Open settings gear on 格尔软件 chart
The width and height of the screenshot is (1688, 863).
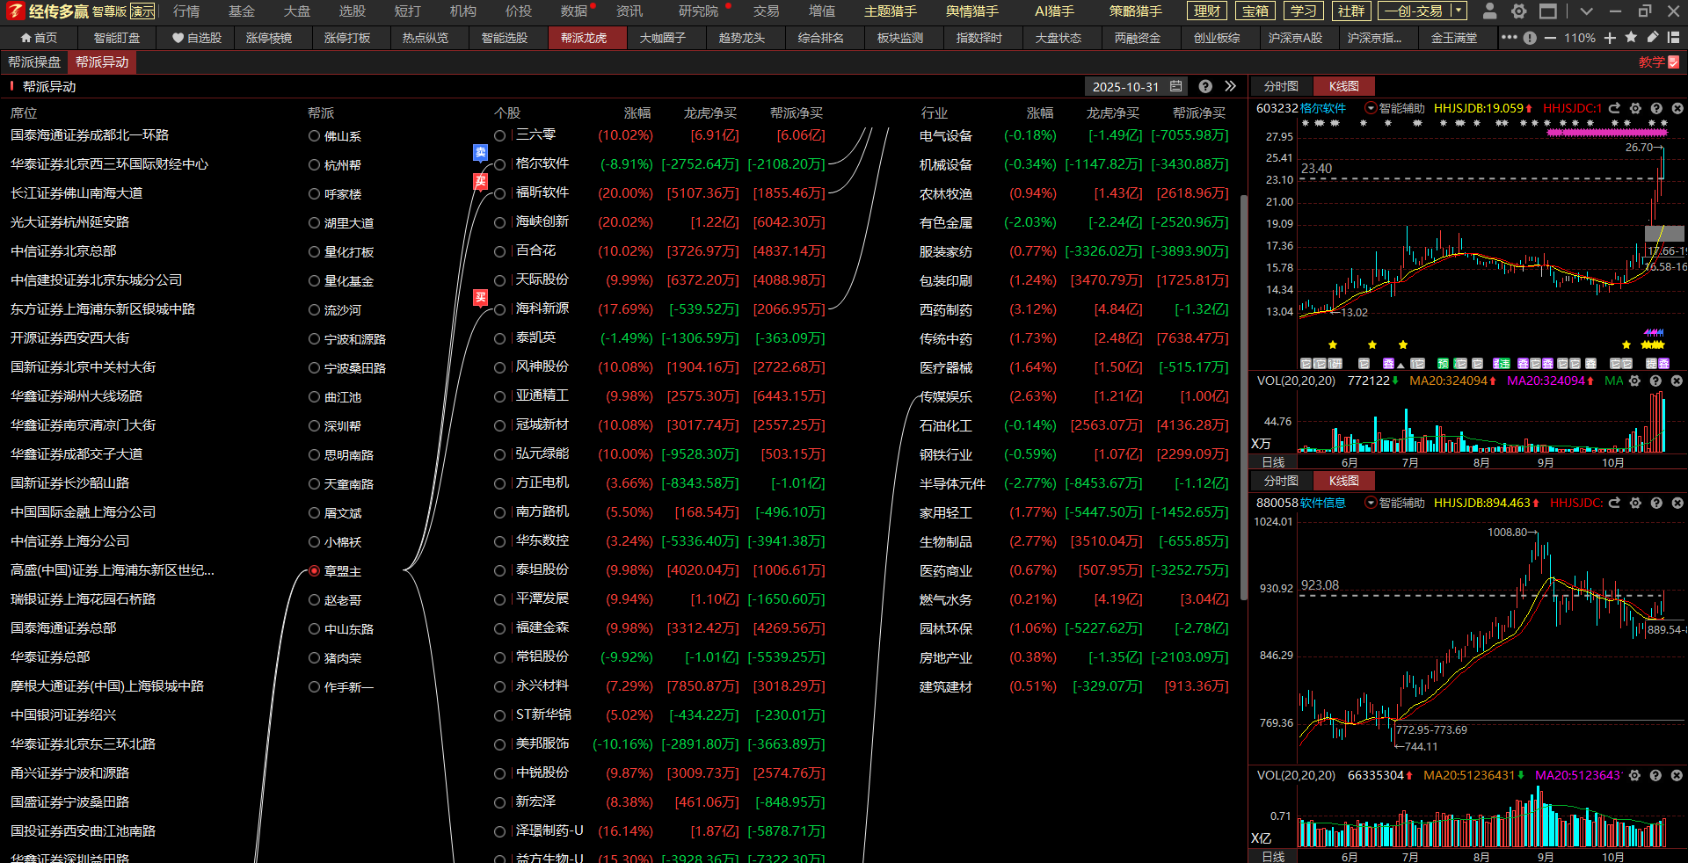(x=1635, y=108)
